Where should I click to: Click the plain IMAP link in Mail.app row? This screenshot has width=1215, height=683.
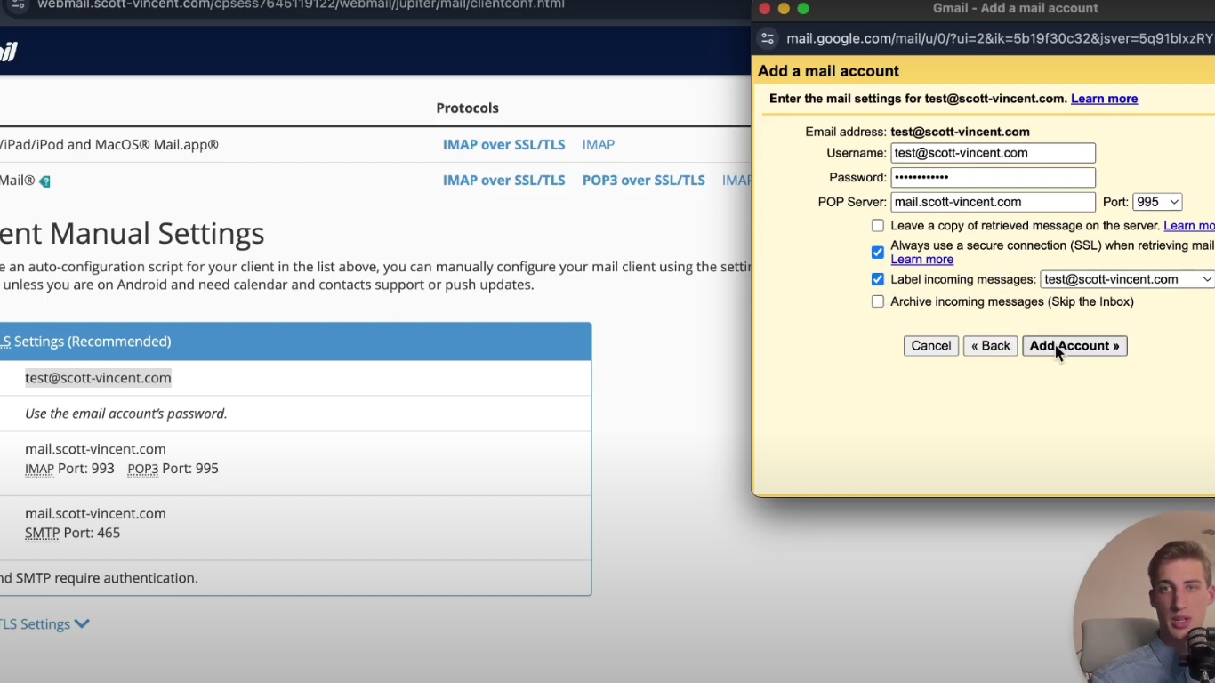pyautogui.click(x=598, y=144)
